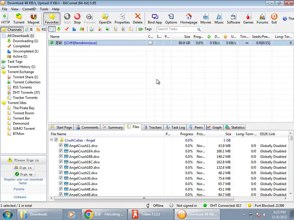294x220 pixels.
Task: Uncheck AngelCrush18A.divx file
Action: 61,151
